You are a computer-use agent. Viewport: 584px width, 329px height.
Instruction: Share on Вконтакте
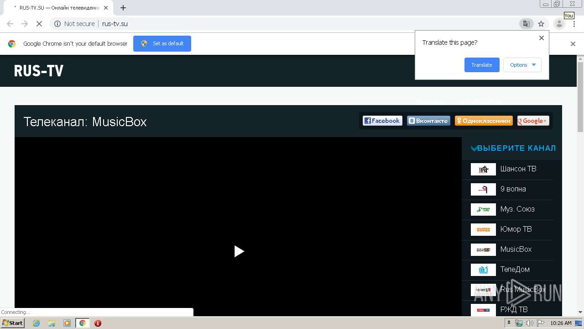point(428,121)
